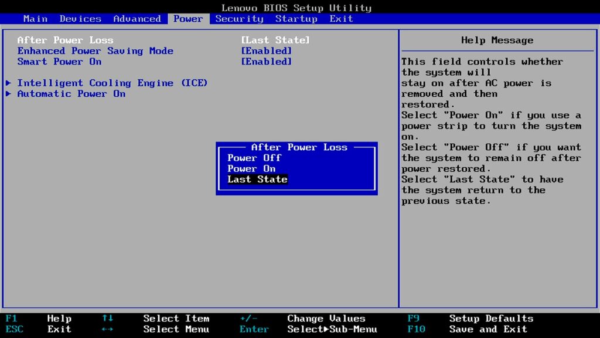Click the arrow beside Intelligent Cooling Engine
This screenshot has width=600, height=338.
pyautogui.click(x=8, y=83)
